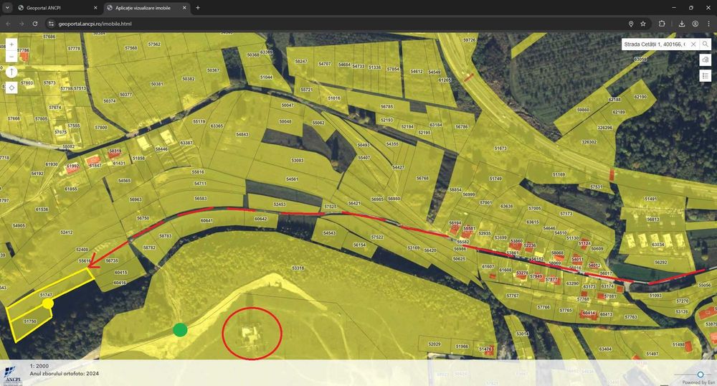The width and height of the screenshot is (717, 386).
Task: Open the Chrome three-dot menu
Action: [708, 24]
